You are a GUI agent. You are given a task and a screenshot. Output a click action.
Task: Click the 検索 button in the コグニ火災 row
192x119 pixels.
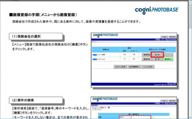point(157,59)
